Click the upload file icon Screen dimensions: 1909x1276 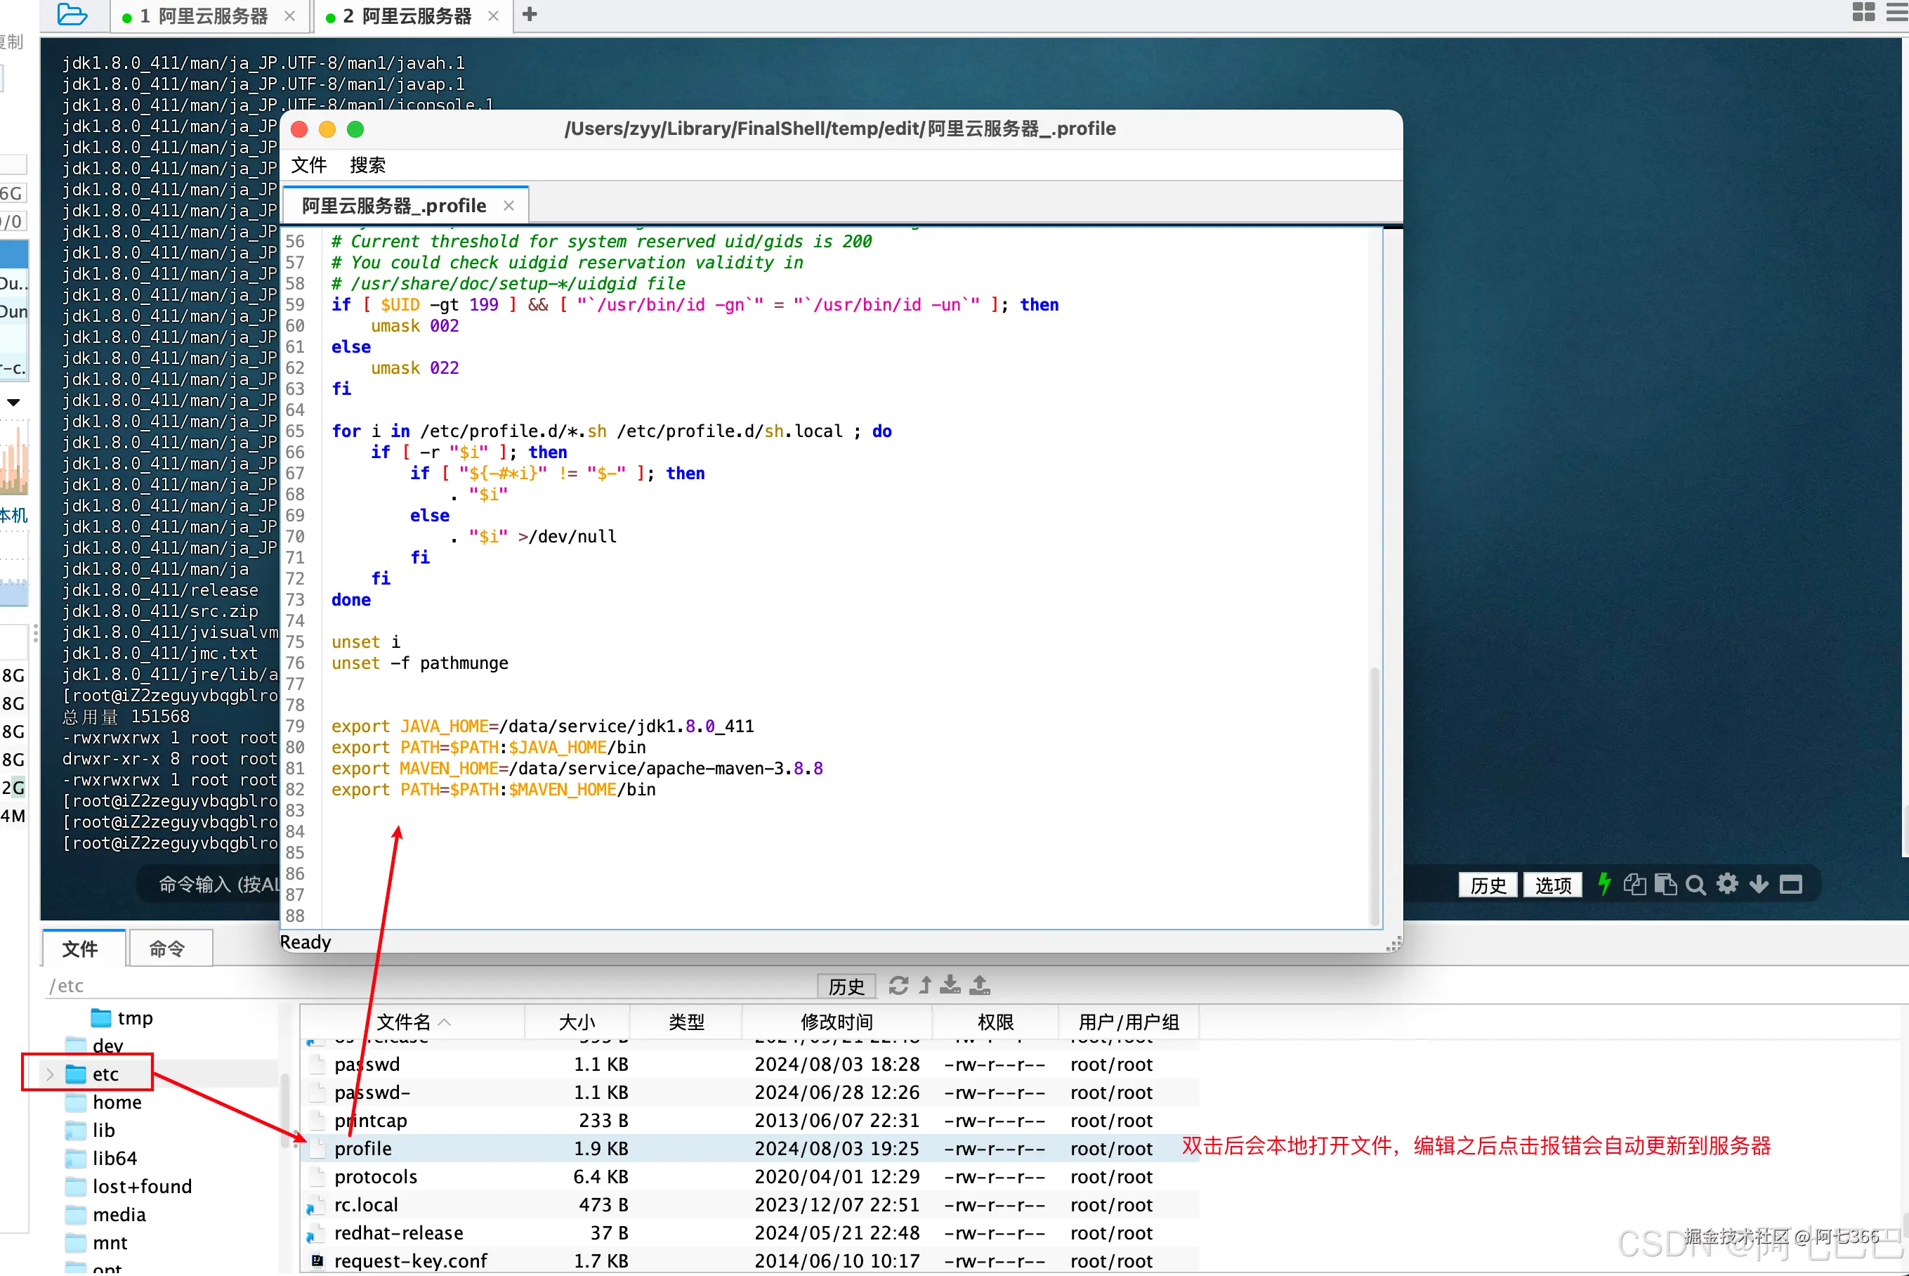(980, 986)
